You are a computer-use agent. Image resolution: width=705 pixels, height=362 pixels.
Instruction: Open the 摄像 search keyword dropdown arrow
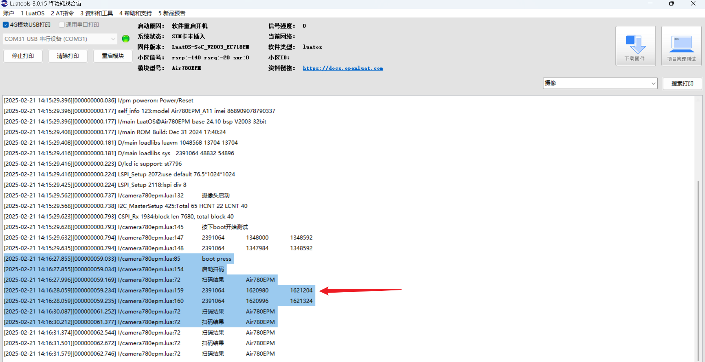click(653, 83)
